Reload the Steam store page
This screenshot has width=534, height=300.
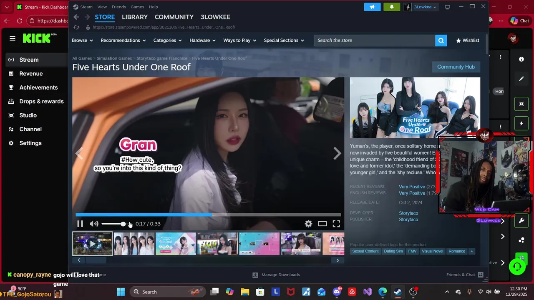coord(76,27)
